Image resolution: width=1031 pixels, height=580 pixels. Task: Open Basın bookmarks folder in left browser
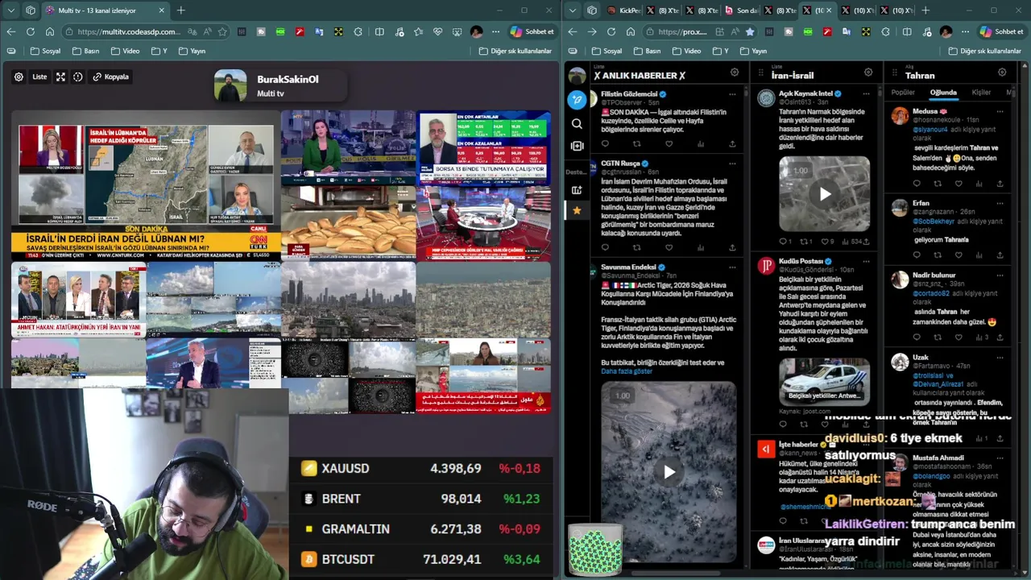tap(85, 51)
